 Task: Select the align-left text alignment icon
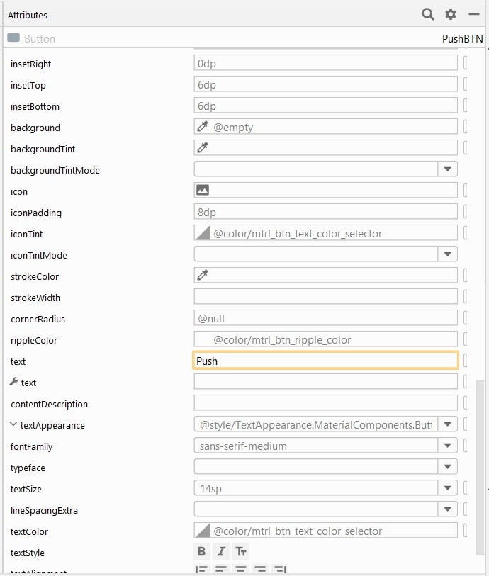click(x=201, y=570)
